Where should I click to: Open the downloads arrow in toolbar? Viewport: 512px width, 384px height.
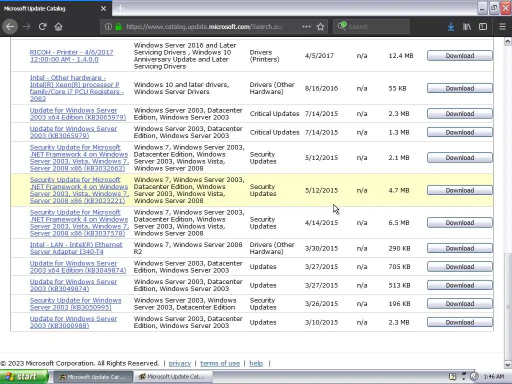(451, 26)
